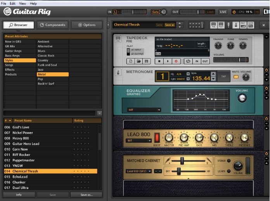The width and height of the screenshot is (270, 201).
Task: Toggle Matched Cabinet STEREO button
Action: [229, 161]
